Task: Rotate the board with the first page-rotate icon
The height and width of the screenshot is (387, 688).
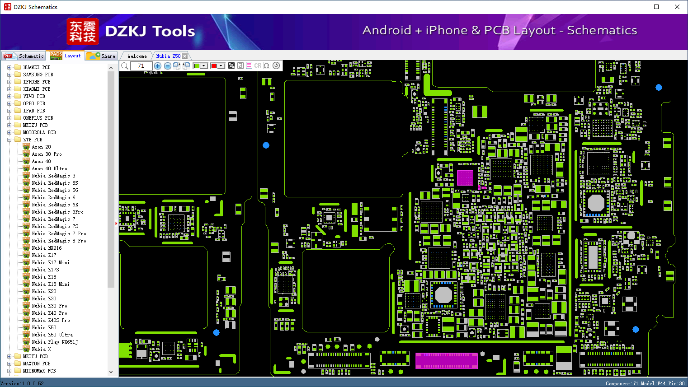Action: pos(177,66)
